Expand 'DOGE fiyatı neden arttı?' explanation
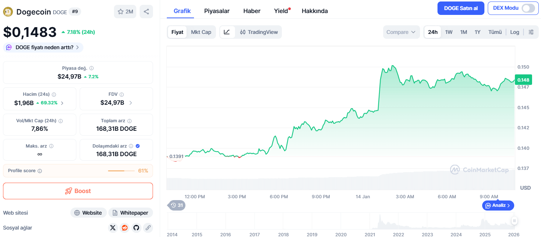Image resolution: width=541 pixels, height=237 pixels. point(43,47)
